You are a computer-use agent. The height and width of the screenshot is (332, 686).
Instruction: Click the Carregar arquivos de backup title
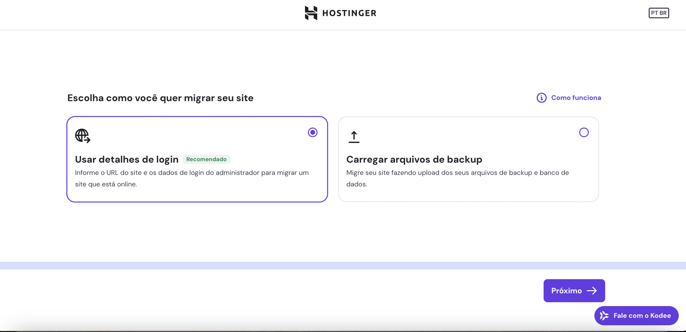[414, 159]
